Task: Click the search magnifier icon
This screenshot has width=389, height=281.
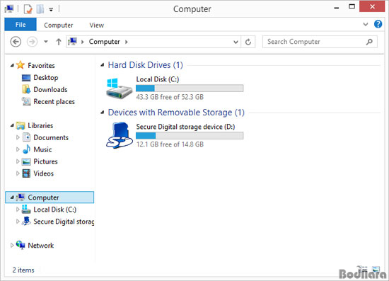Action: coord(369,42)
